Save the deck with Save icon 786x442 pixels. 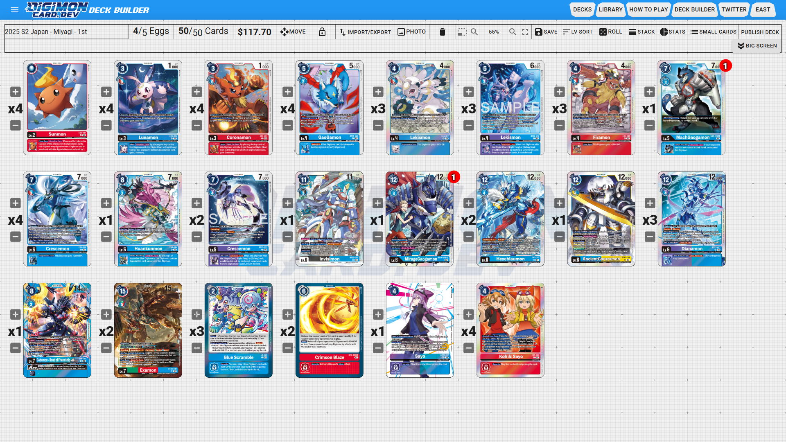pos(546,32)
